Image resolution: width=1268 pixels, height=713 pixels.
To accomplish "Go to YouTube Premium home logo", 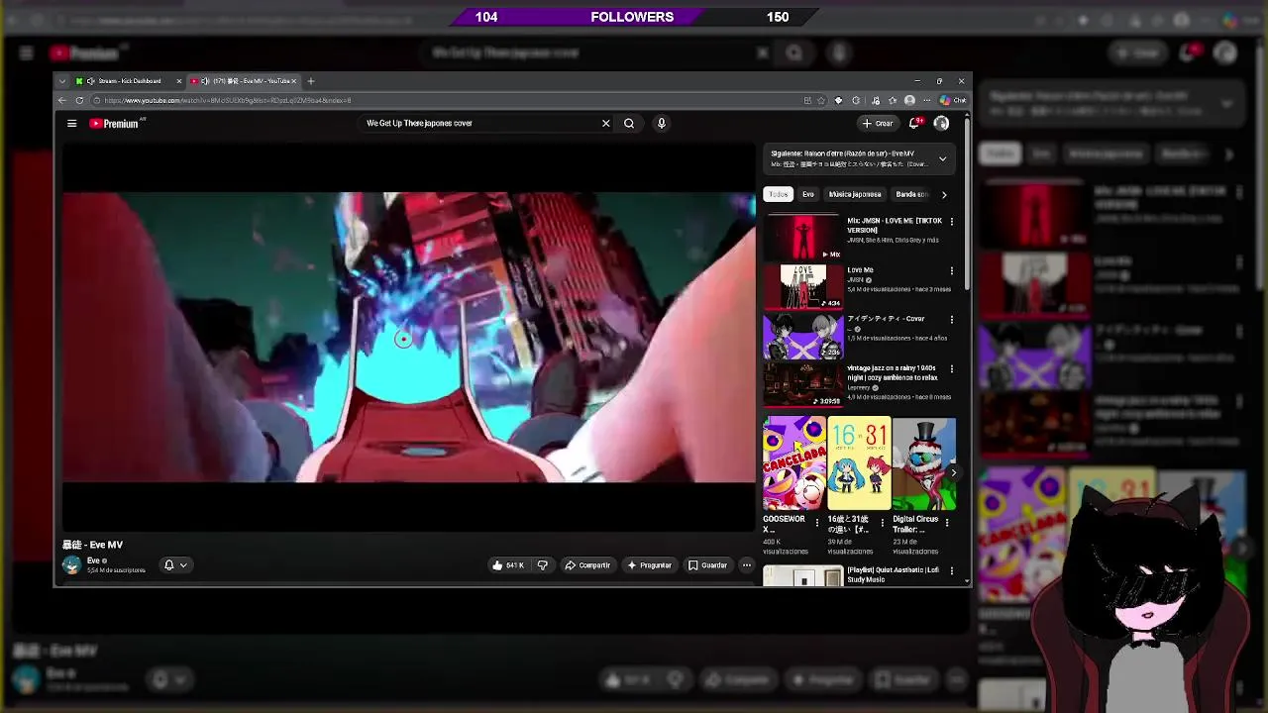I will pyautogui.click(x=116, y=123).
